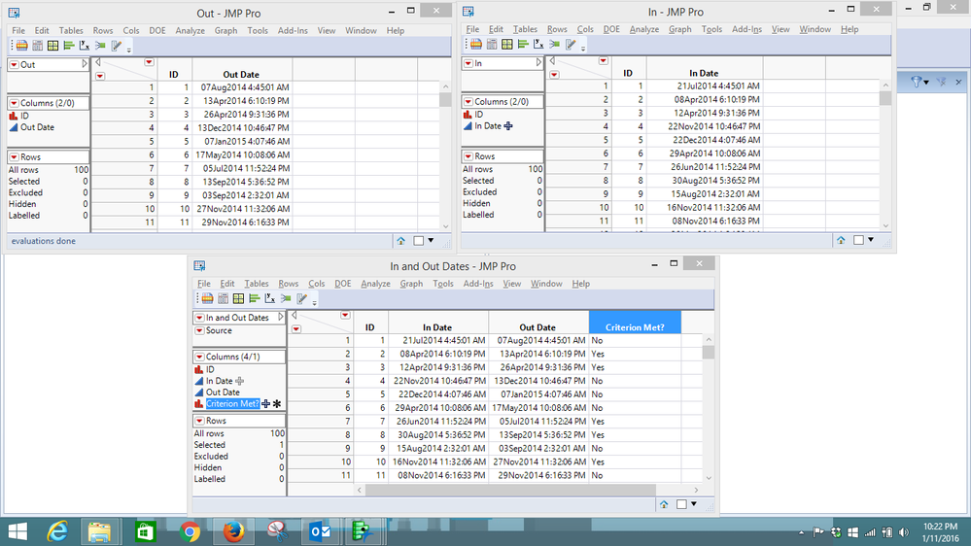This screenshot has width=971, height=546.
Task: Open Analyze menu in In and Out Dates window
Action: 375,284
